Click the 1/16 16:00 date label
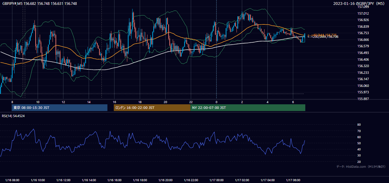The width and height of the screenshot is (389, 183). pyautogui.click(x=114, y=180)
